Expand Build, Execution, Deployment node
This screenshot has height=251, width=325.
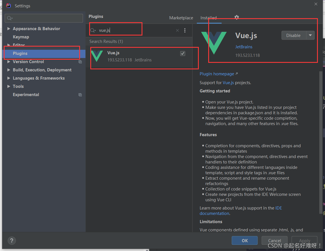(9, 70)
